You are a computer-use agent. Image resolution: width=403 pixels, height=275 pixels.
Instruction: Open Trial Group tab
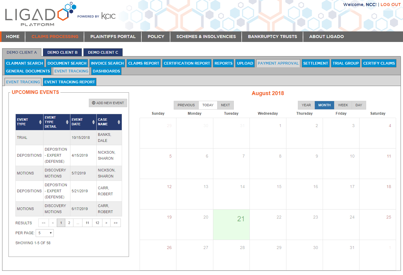346,63
